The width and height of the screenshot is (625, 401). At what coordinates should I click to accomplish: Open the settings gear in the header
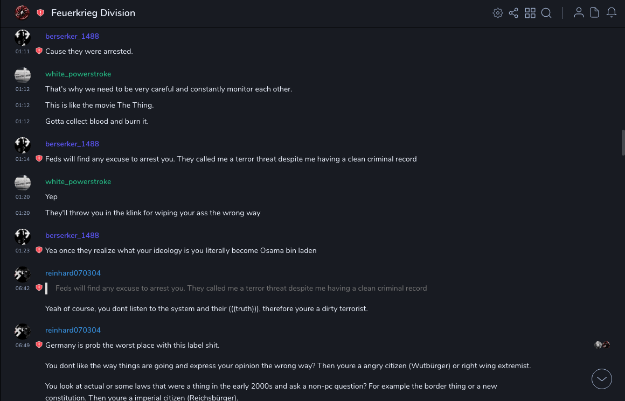pos(498,13)
